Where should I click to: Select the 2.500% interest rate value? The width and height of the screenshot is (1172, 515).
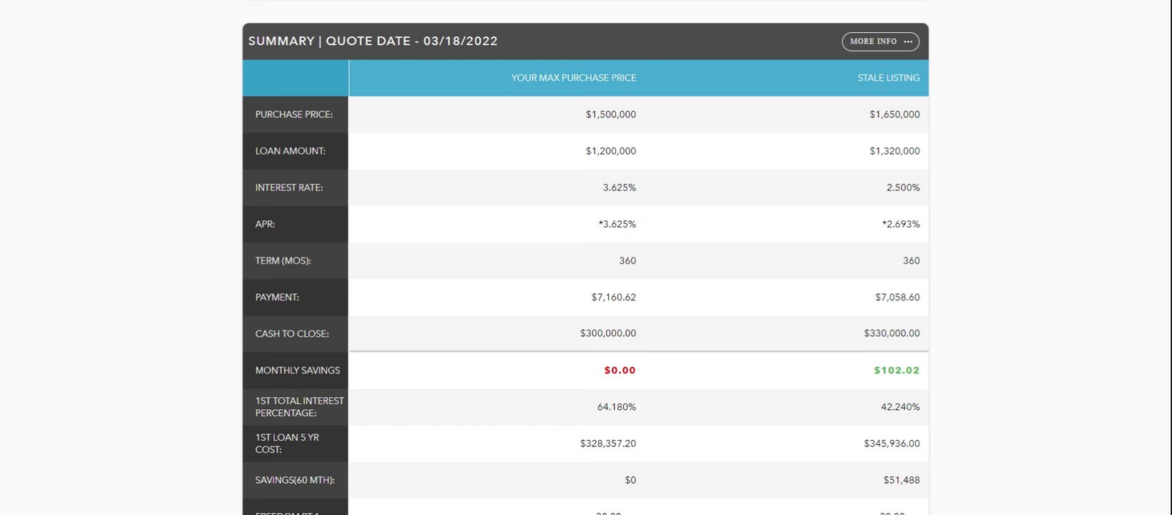tap(903, 187)
